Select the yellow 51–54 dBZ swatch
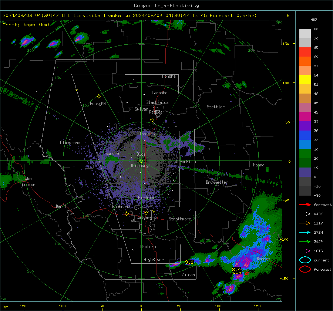This screenshot has width=333, height=311. click(305, 80)
